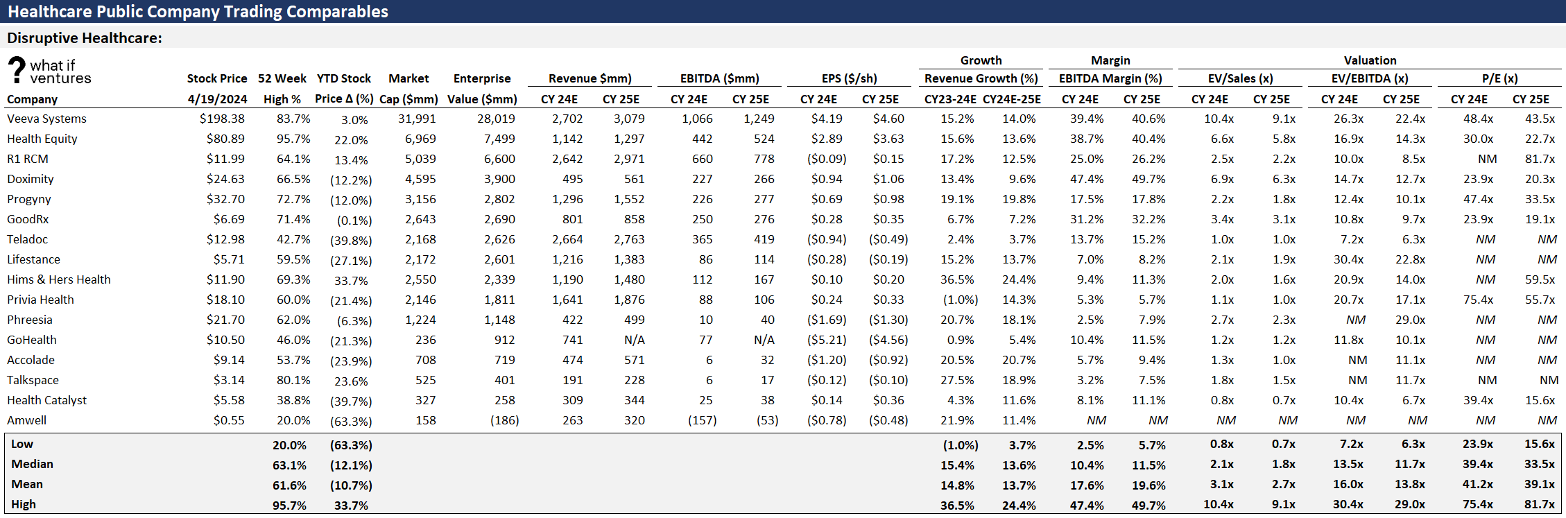The width and height of the screenshot is (1566, 518).
Task: Click Mean CY 24E P/E 41.2x
Action: (x=1478, y=484)
